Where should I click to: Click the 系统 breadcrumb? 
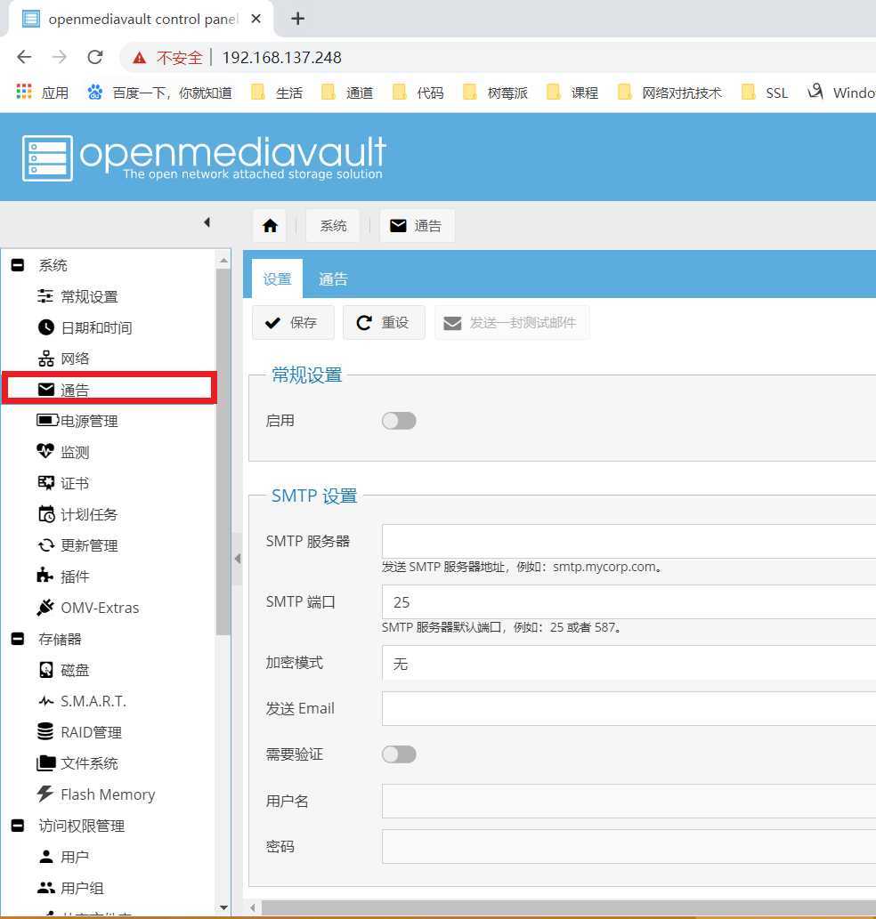(x=333, y=226)
